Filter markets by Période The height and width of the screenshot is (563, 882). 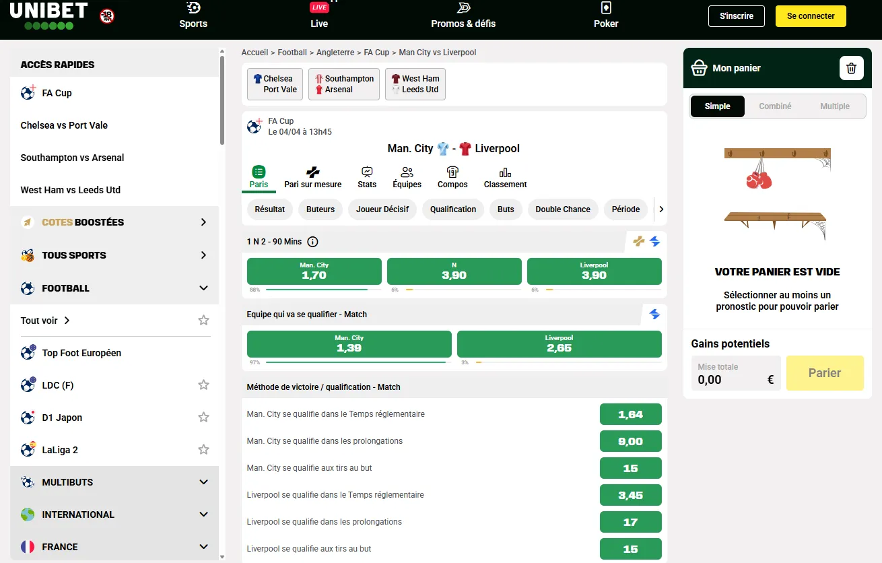[626, 209]
